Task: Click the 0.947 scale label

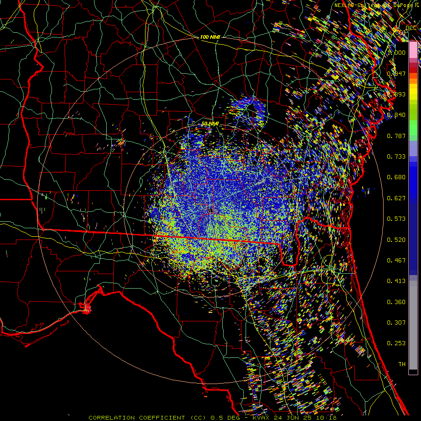Action: (396, 73)
